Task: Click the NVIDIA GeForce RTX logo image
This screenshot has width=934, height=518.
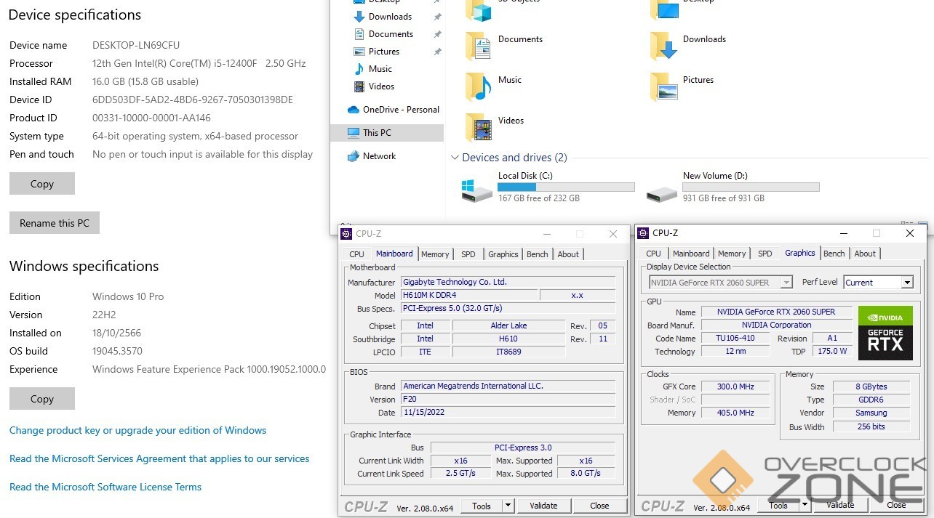Action: 885,333
